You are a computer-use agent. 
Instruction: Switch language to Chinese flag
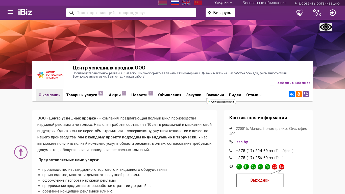click(198, 3)
